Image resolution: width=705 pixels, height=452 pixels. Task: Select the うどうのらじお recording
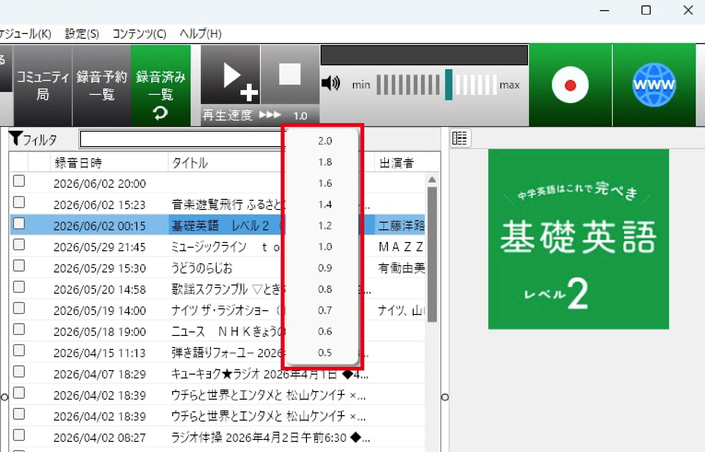point(202,268)
